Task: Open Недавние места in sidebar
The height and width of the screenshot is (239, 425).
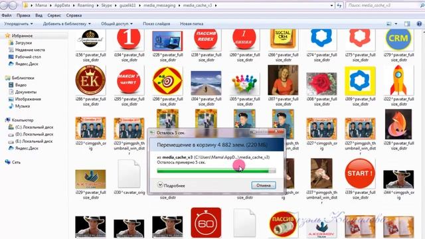Action: pos(30,50)
